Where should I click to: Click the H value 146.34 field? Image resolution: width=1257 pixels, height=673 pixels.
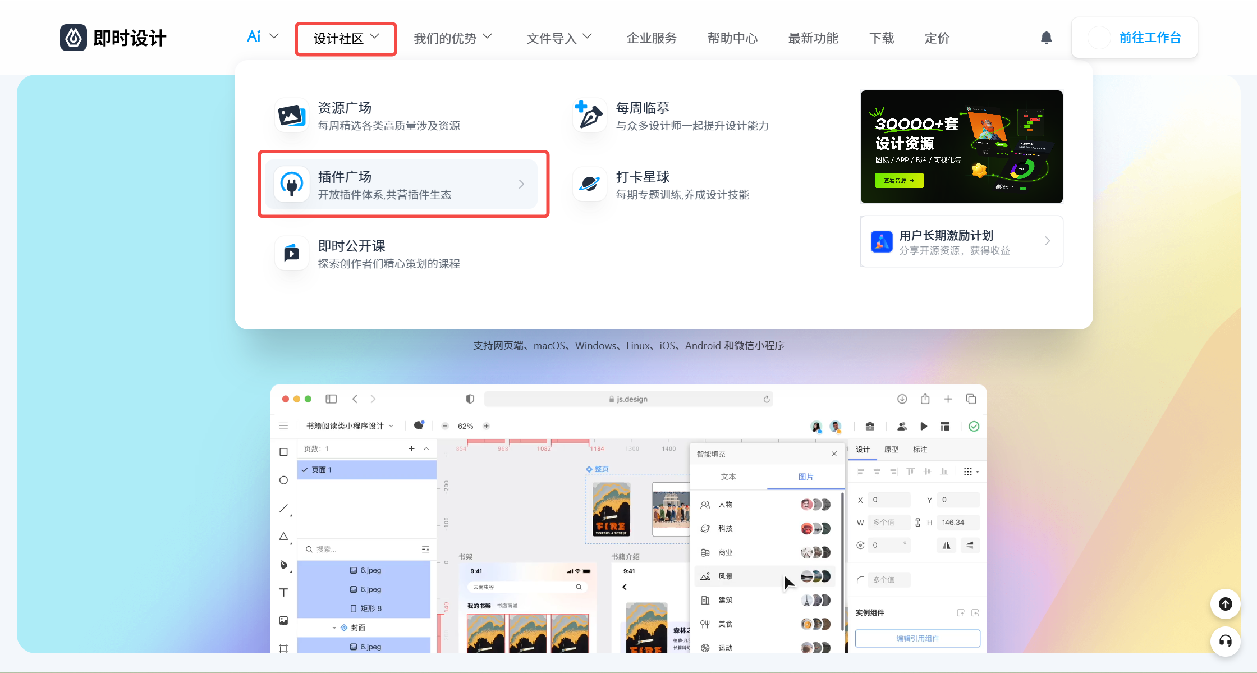click(x=958, y=523)
